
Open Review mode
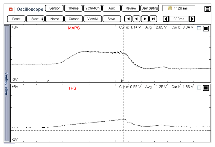(131, 8)
